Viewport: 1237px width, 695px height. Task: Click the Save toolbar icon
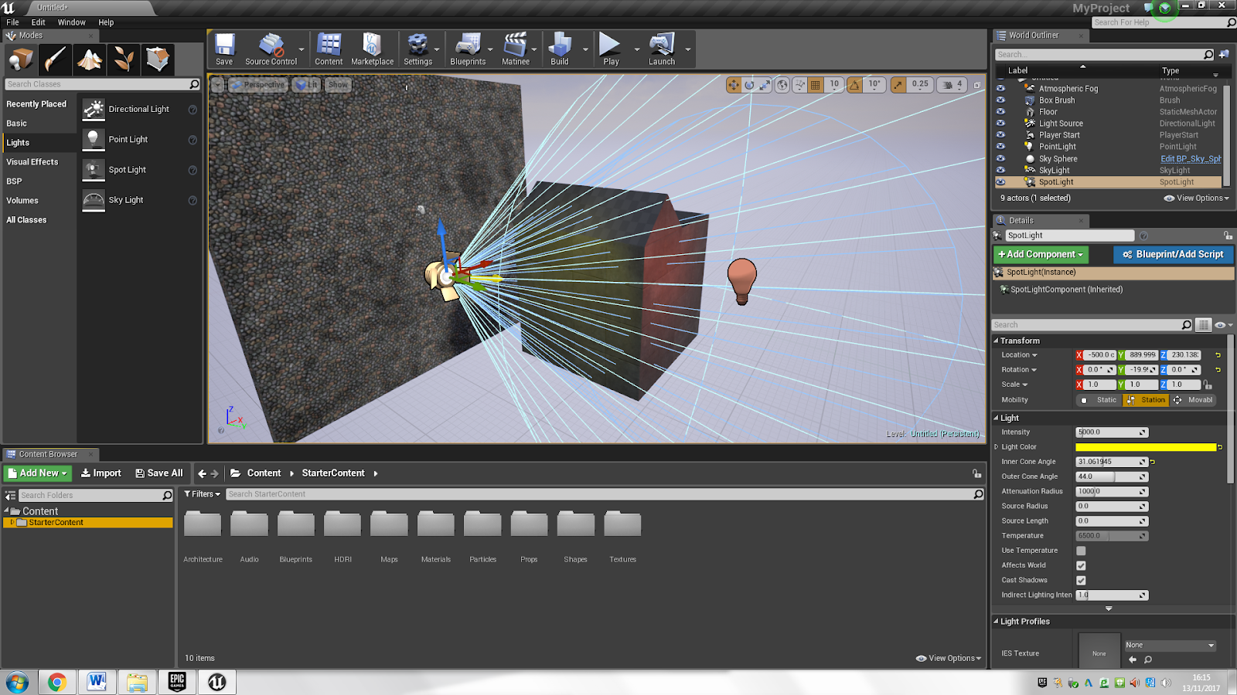tap(224, 49)
